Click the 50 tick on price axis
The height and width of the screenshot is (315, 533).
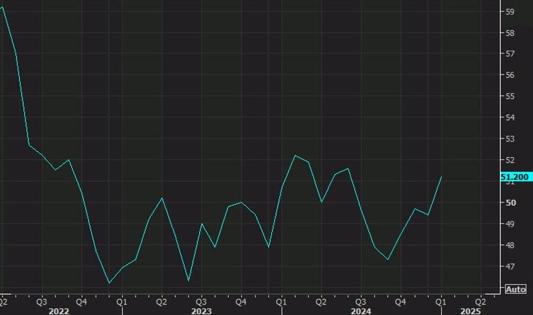tap(510, 202)
